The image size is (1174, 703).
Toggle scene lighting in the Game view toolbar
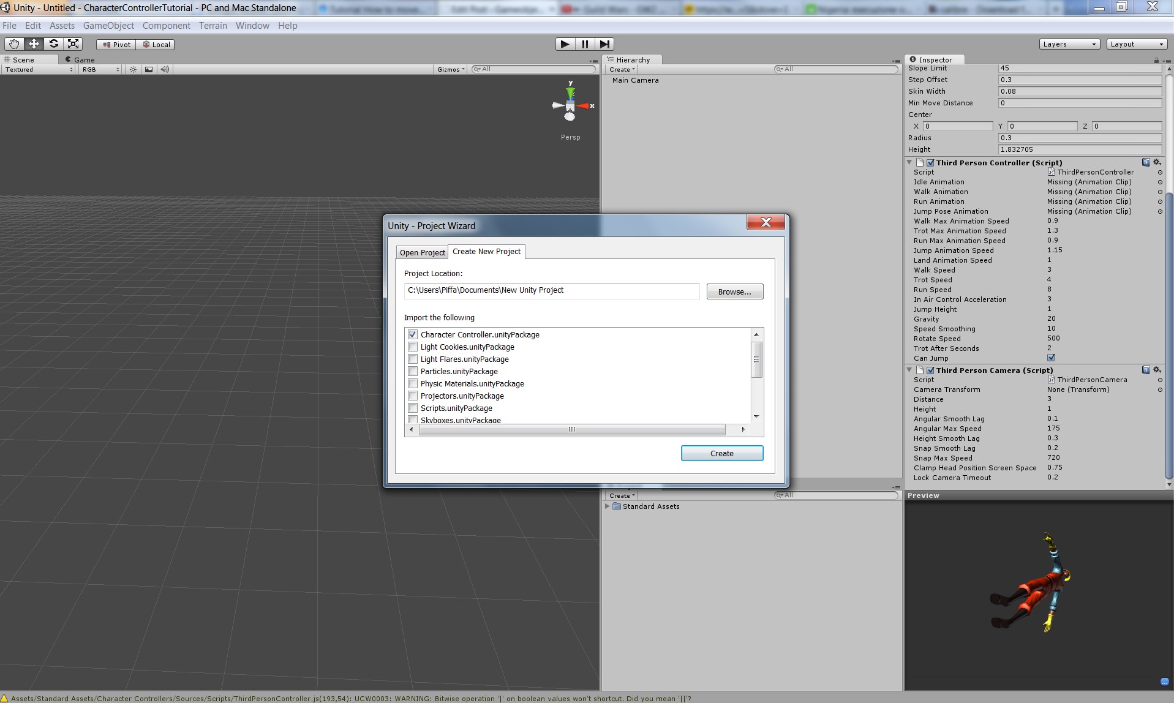pos(132,69)
